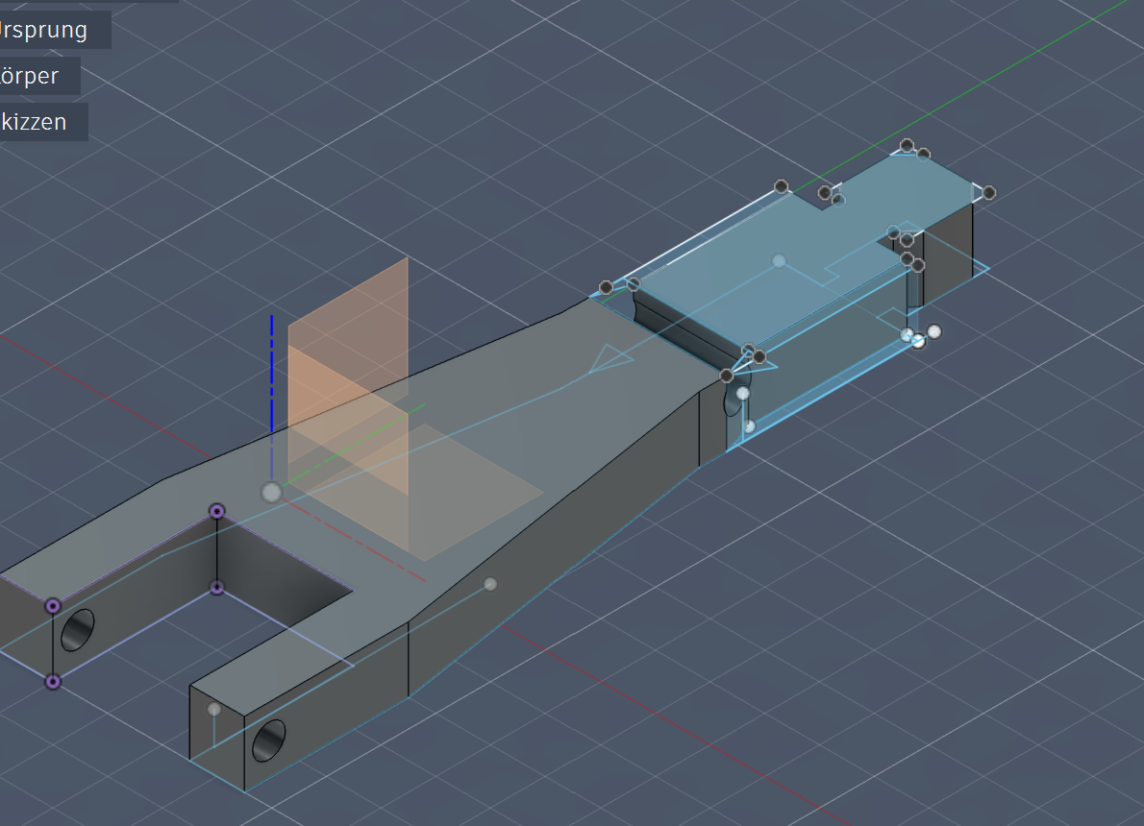Click the gray origin point sphere
The width and height of the screenshot is (1144, 826).
(271, 493)
